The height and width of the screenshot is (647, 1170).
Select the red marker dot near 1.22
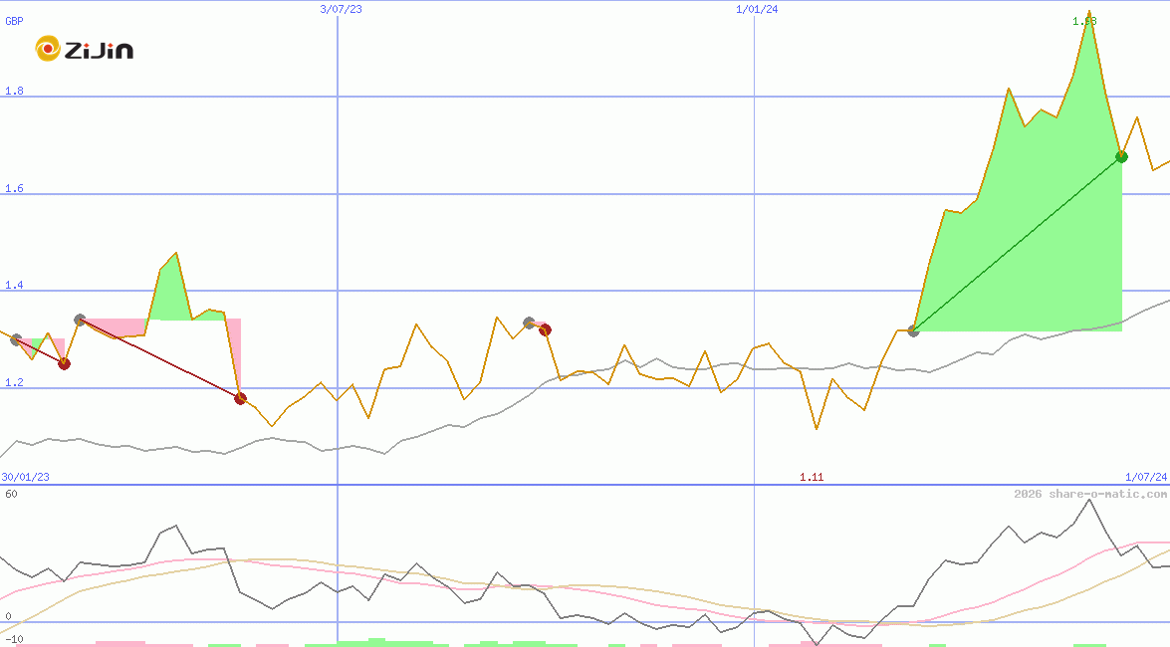[x=64, y=363]
